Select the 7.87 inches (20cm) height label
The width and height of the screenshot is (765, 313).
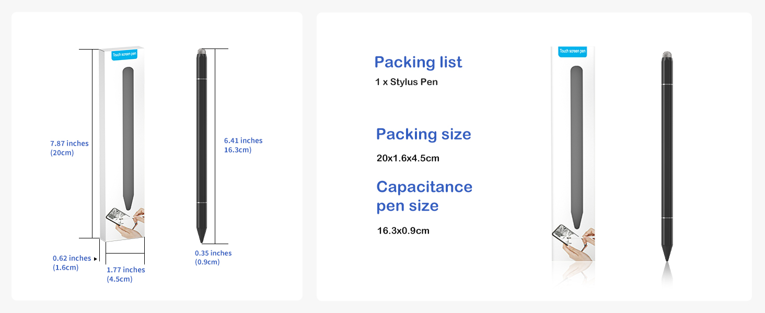click(x=69, y=148)
